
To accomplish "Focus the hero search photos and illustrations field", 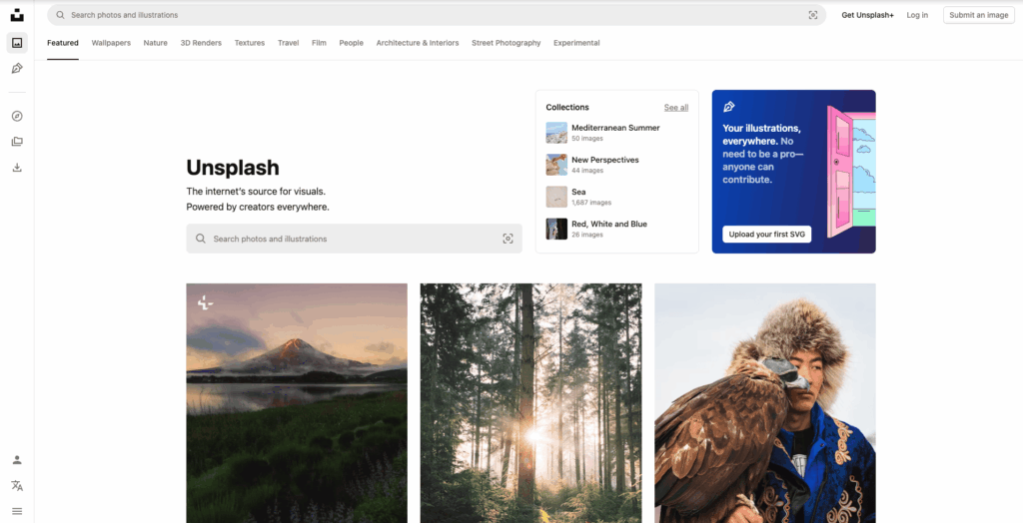I will point(355,239).
